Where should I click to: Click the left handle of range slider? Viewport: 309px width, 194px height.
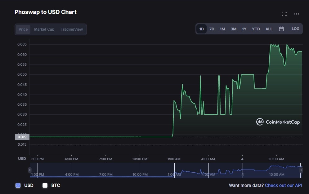(30, 170)
